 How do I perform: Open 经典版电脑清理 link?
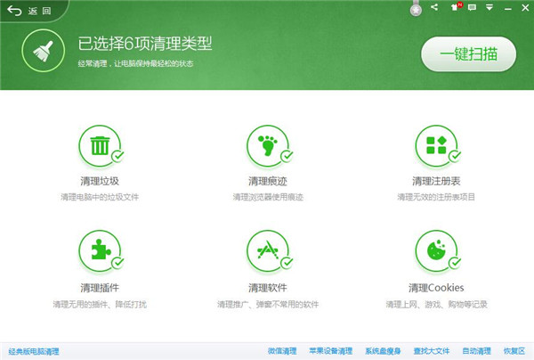point(34,352)
